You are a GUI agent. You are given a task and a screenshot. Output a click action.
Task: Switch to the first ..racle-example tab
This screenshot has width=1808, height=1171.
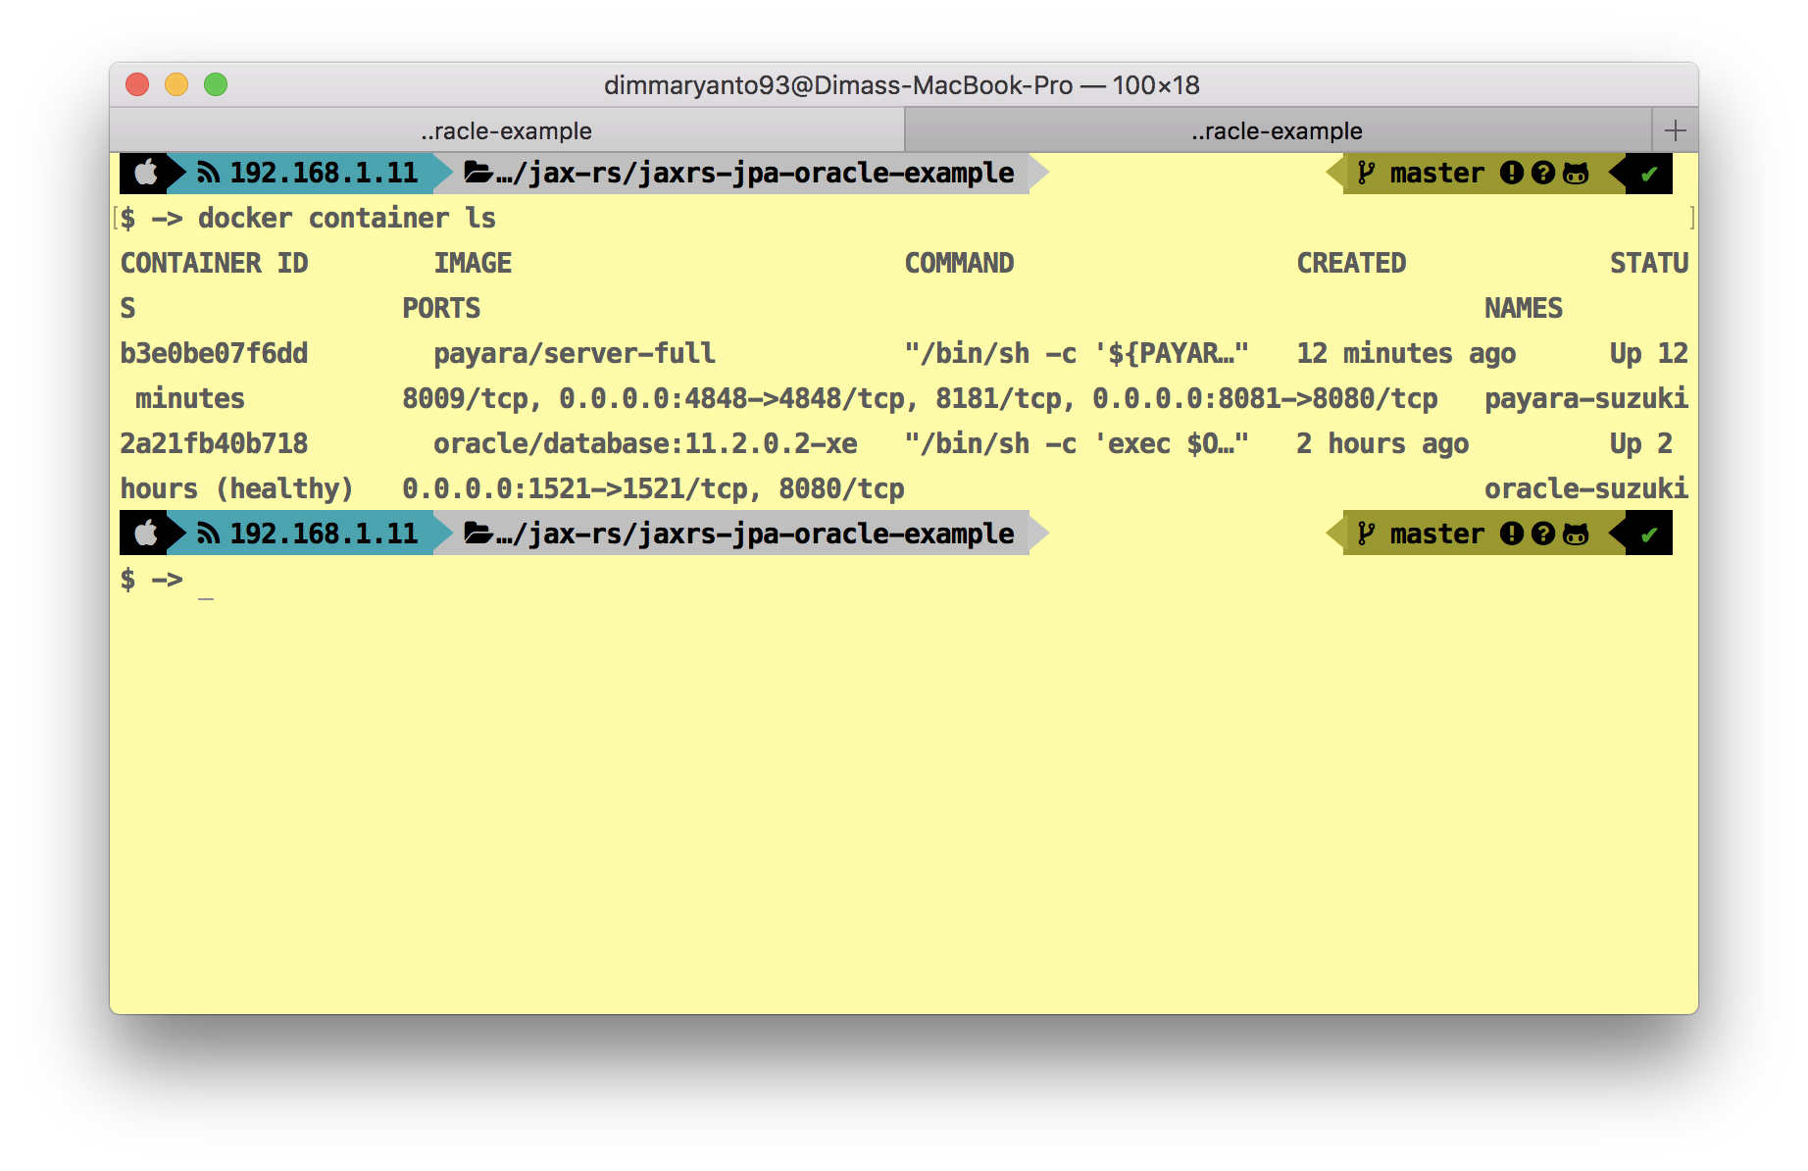coord(507,130)
